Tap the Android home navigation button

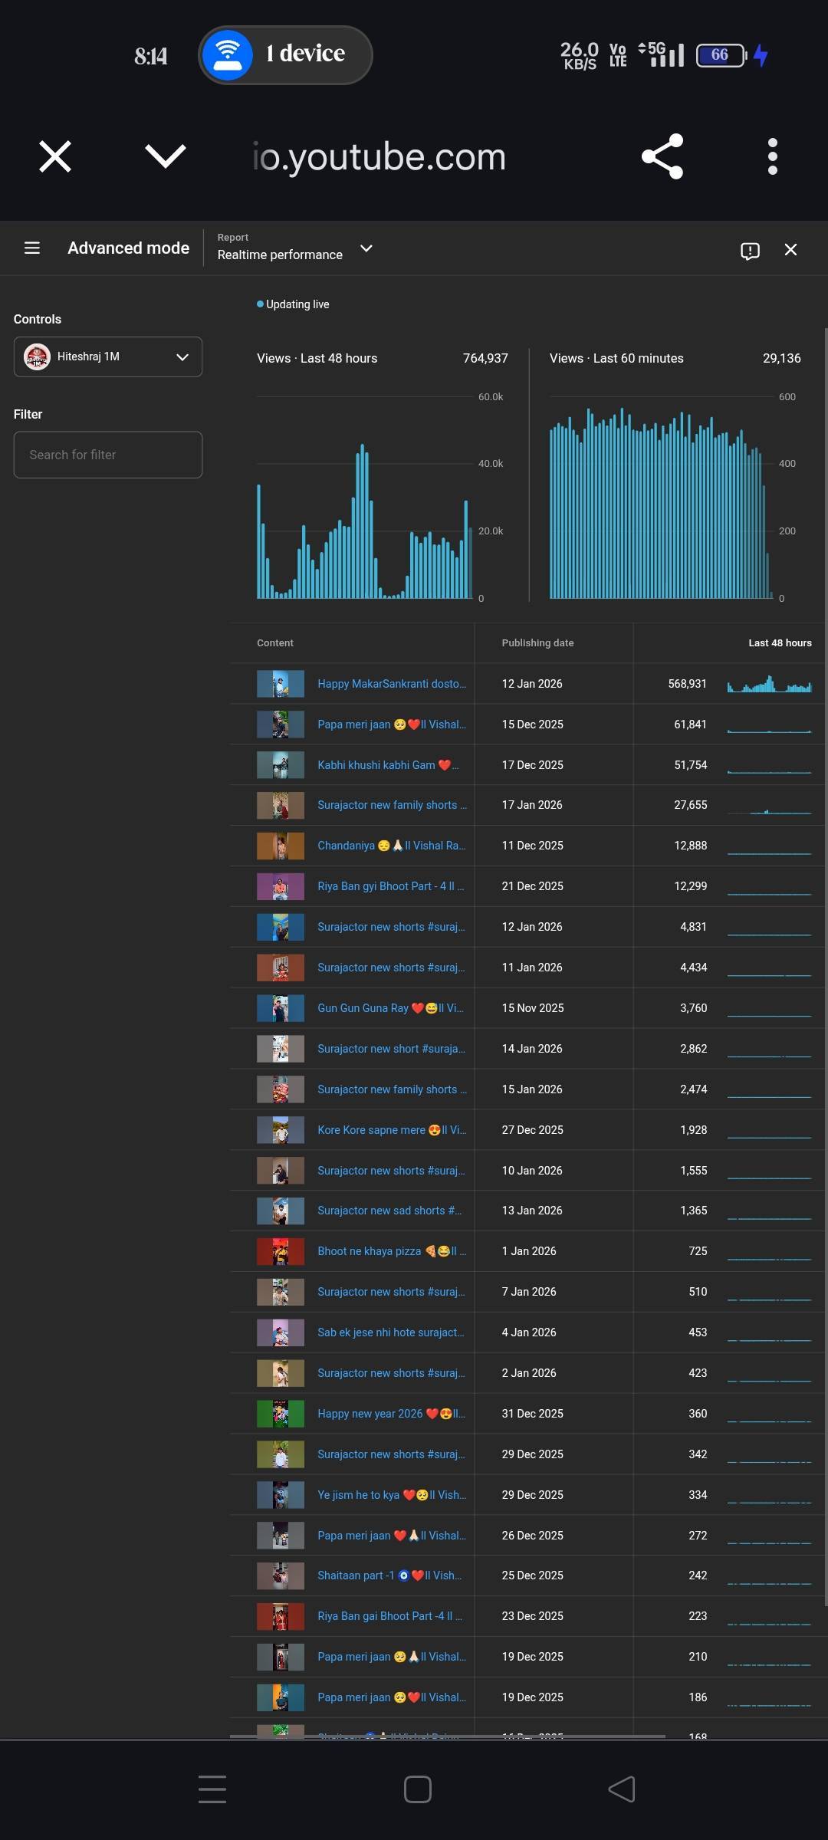tap(417, 1789)
